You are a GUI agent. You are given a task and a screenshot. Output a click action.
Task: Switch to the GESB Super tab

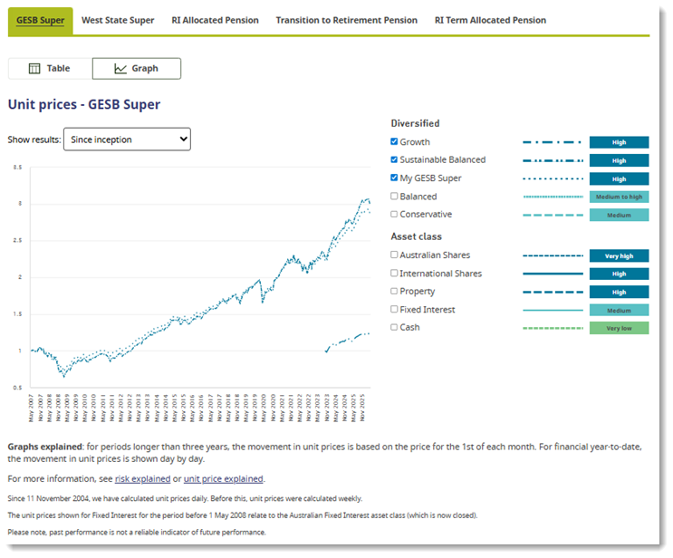(x=41, y=21)
